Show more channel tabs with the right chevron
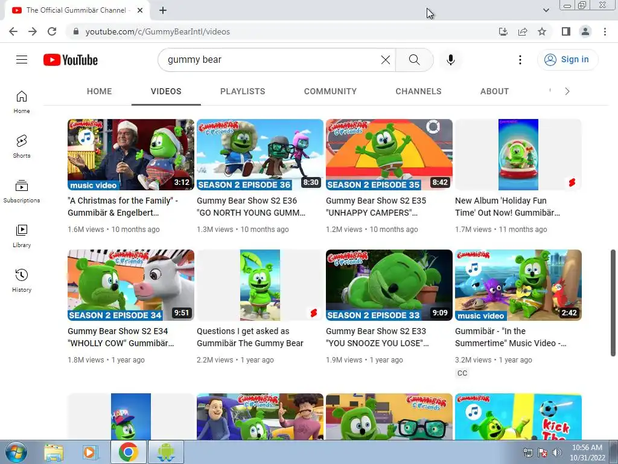This screenshot has height=464, width=618. point(567,92)
